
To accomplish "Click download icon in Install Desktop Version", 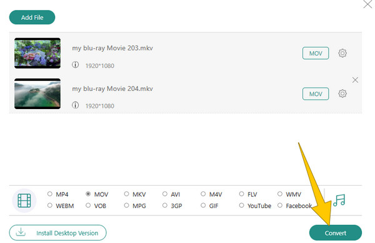I will click(21, 232).
